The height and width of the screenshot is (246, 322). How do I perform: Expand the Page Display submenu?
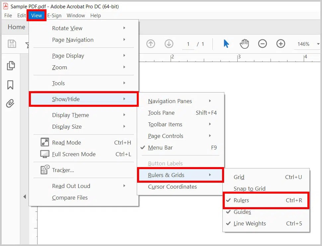point(84,56)
